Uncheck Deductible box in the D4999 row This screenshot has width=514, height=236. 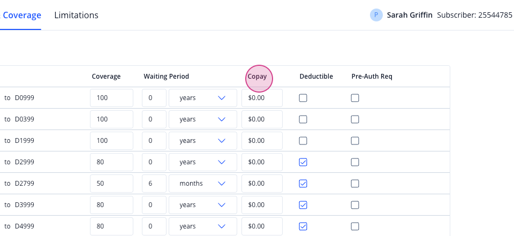pyautogui.click(x=303, y=226)
